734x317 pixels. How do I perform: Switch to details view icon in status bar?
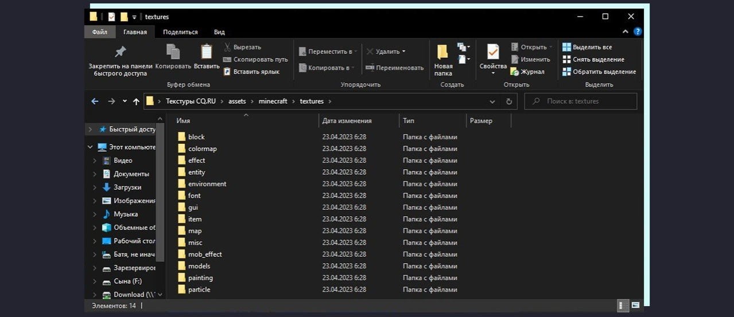622,306
